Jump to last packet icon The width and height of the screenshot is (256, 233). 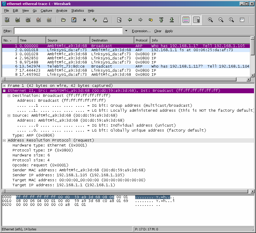pyautogui.click(x=172, y=20)
